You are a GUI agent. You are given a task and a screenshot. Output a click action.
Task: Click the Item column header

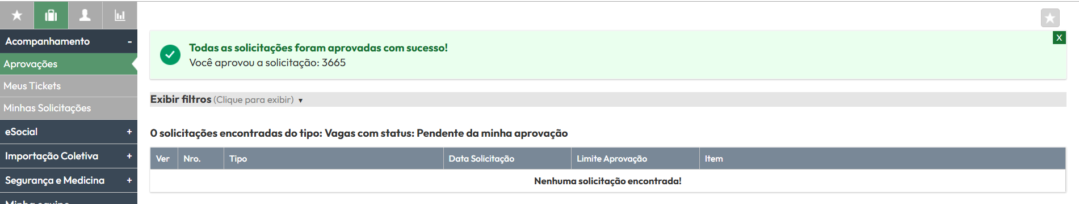[883, 159]
